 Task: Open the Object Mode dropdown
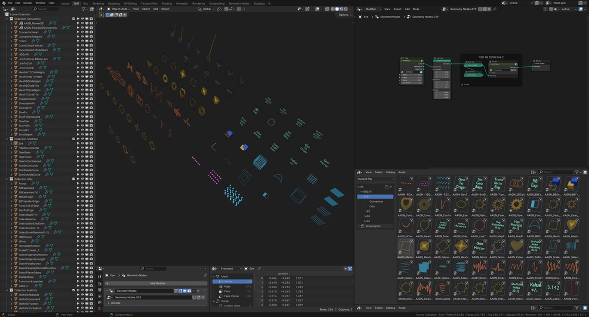[x=118, y=9]
